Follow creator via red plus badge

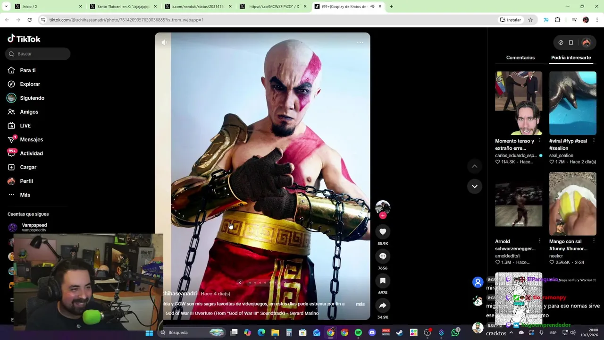[x=383, y=215]
